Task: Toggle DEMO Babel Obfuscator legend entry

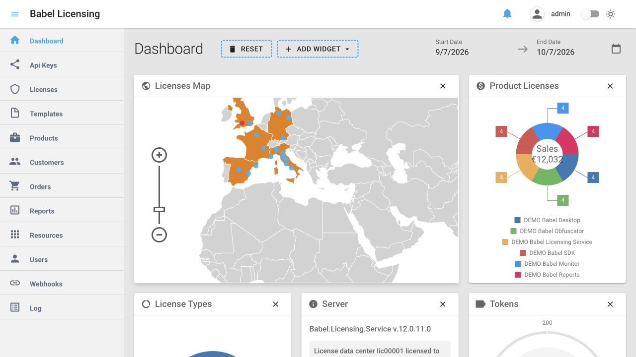Action: click(x=548, y=231)
